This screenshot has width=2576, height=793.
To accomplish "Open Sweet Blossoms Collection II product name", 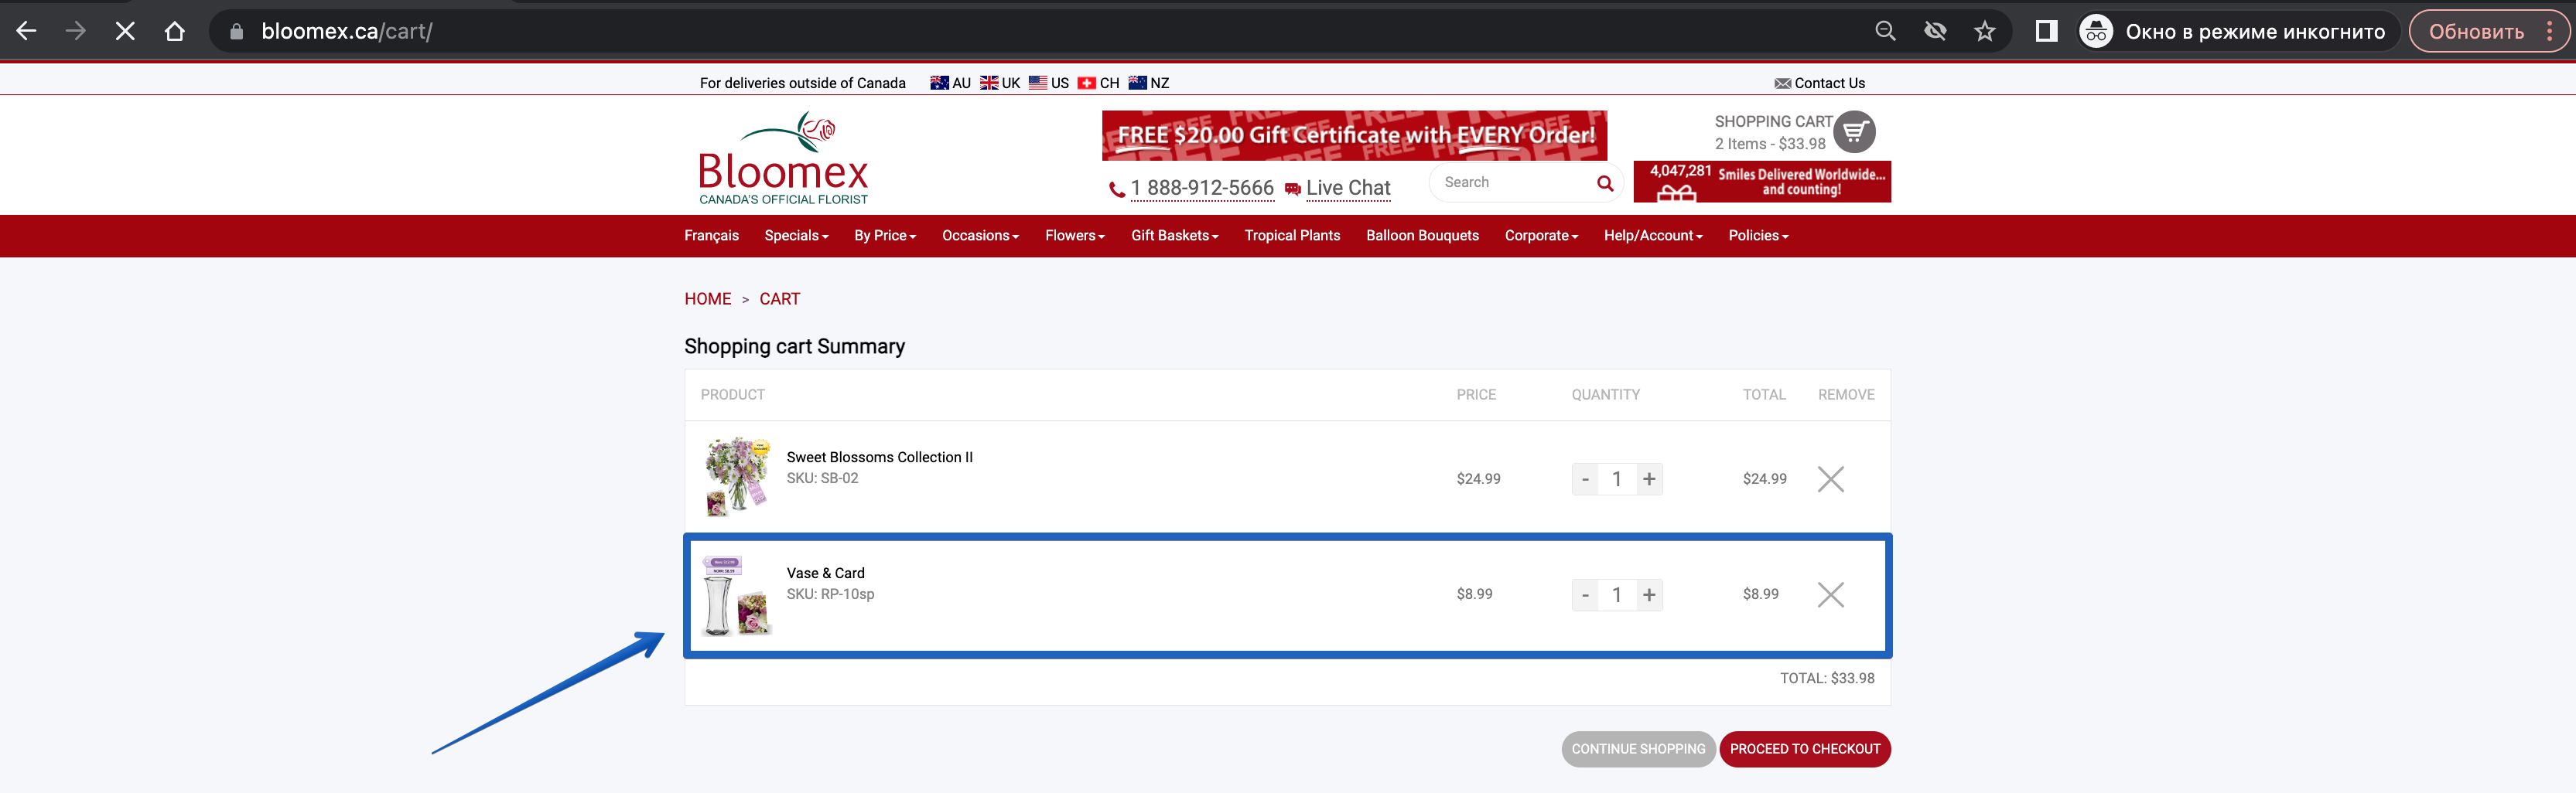I will click(x=879, y=458).
